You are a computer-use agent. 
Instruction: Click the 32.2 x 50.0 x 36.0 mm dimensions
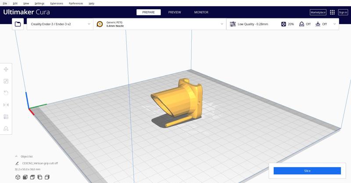[28, 169]
